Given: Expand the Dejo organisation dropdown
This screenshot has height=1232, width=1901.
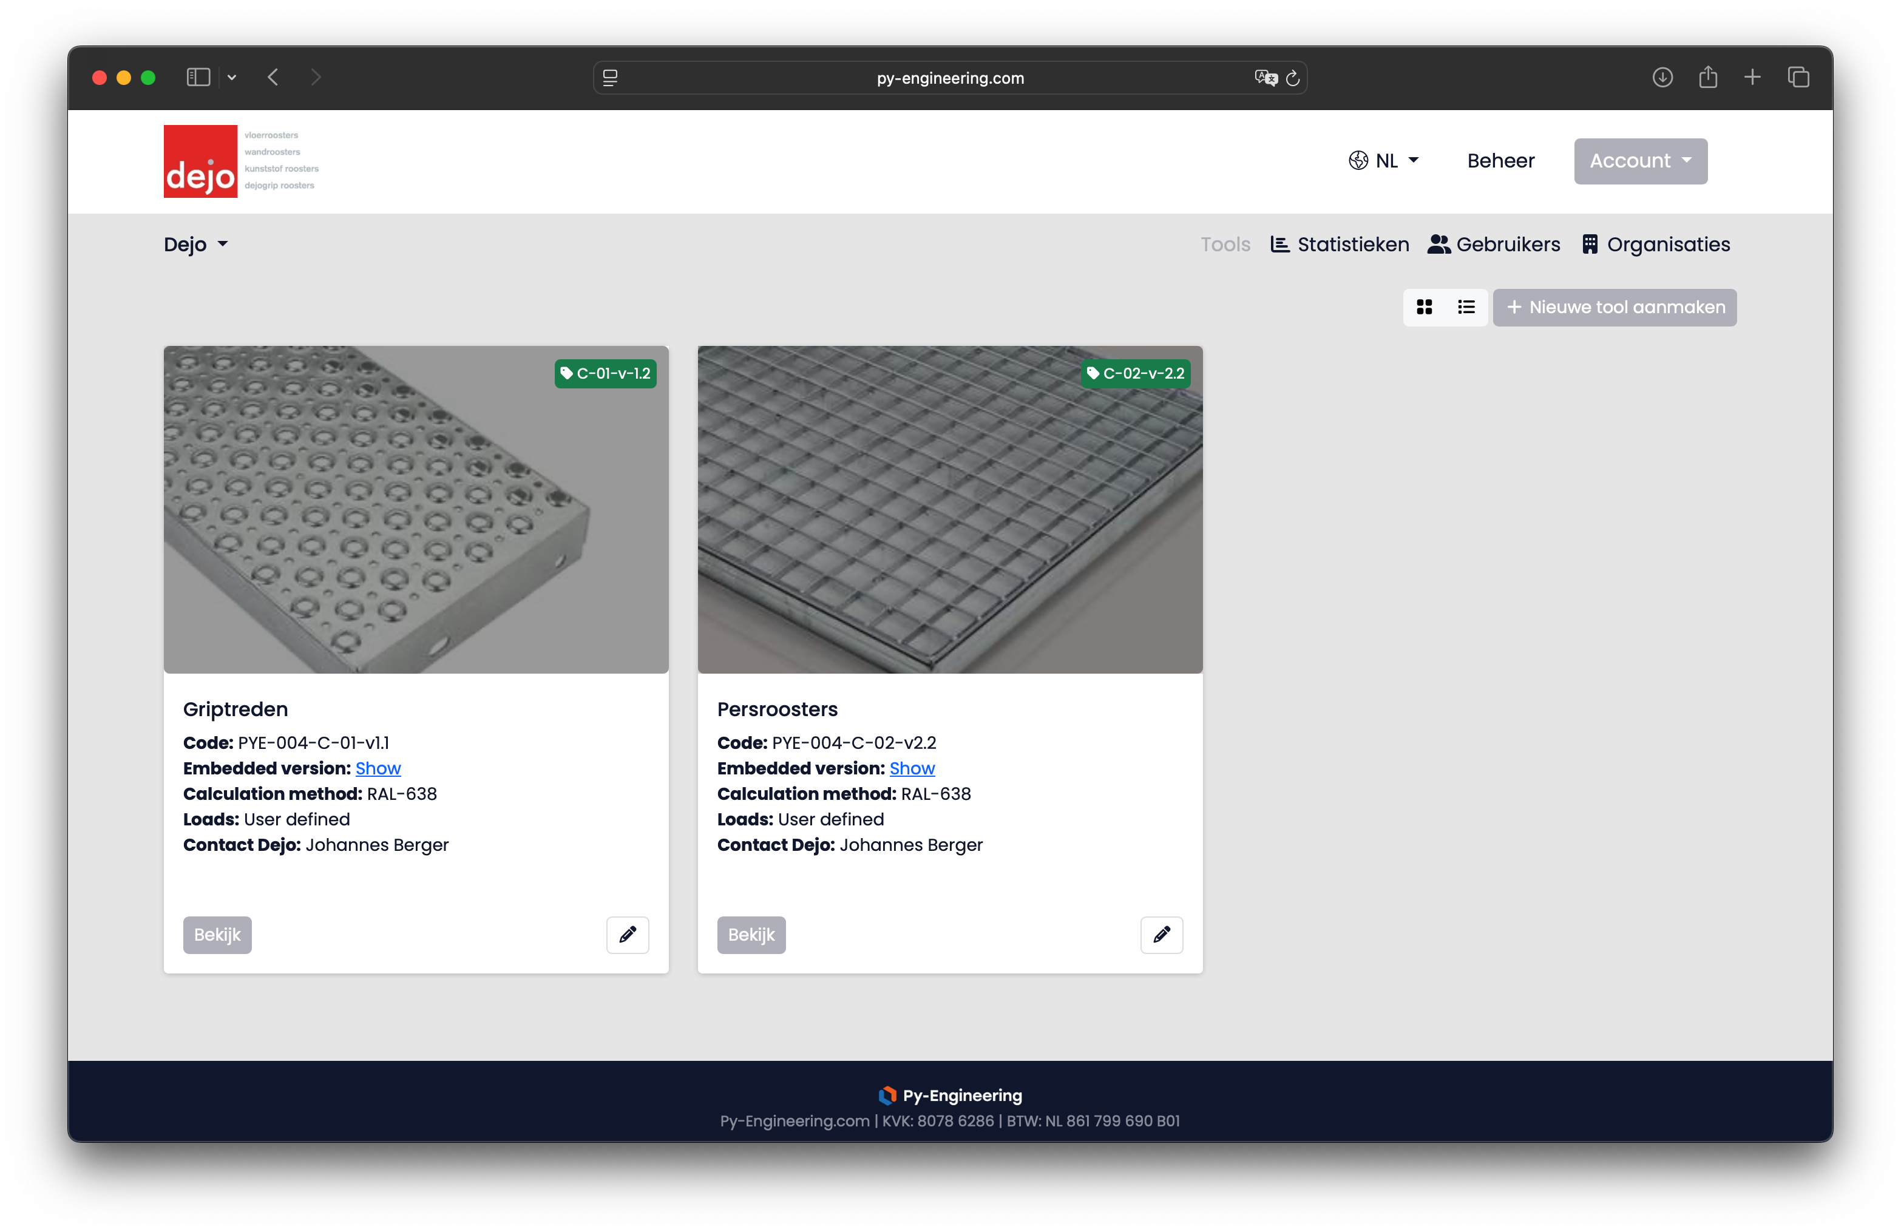Looking at the screenshot, I should tap(195, 245).
